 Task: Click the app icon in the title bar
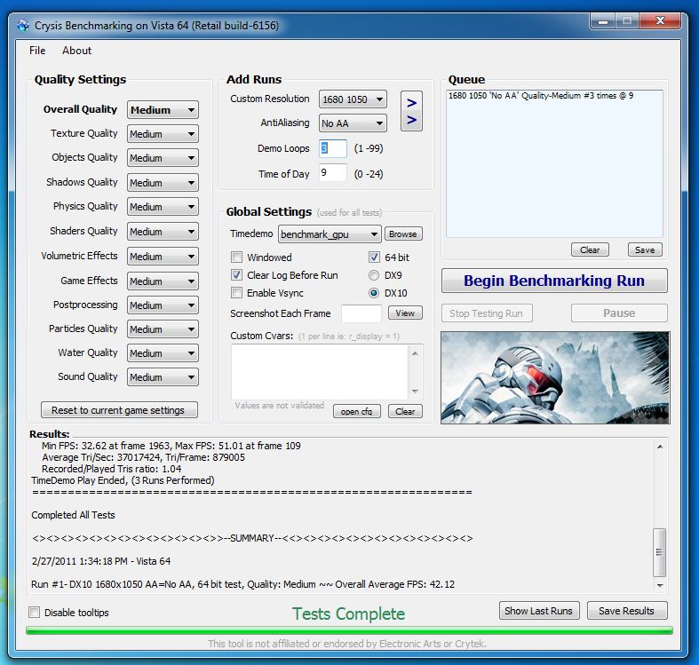pyautogui.click(x=23, y=26)
